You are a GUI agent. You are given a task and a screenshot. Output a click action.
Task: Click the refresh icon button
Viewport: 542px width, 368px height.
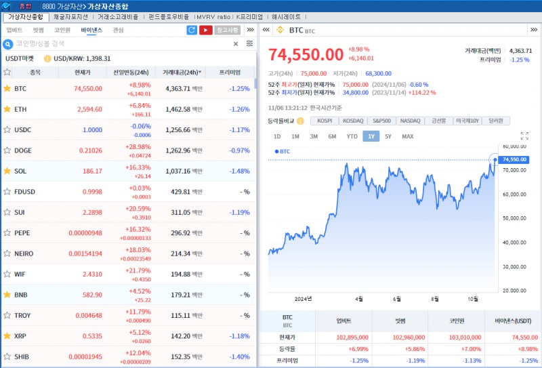[x=192, y=30]
